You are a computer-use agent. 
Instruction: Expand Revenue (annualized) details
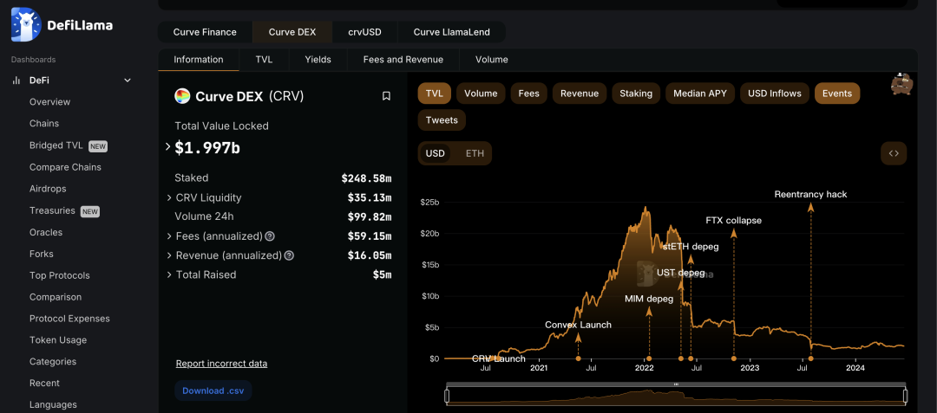tap(169, 255)
